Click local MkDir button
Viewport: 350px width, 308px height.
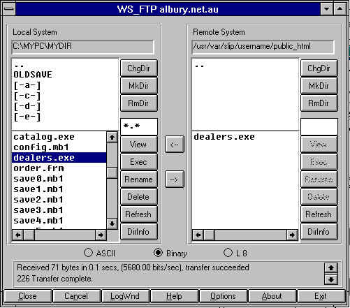coord(139,86)
